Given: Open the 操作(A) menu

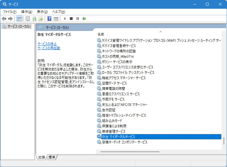Looking at the screenshot, I should [26, 12].
